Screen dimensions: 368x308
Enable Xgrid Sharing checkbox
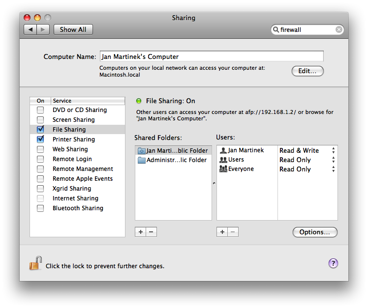(x=40, y=189)
